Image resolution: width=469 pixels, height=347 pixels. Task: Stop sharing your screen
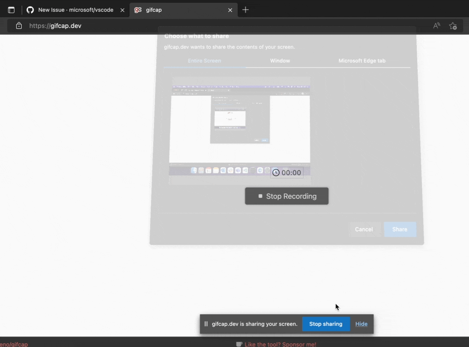click(x=326, y=324)
